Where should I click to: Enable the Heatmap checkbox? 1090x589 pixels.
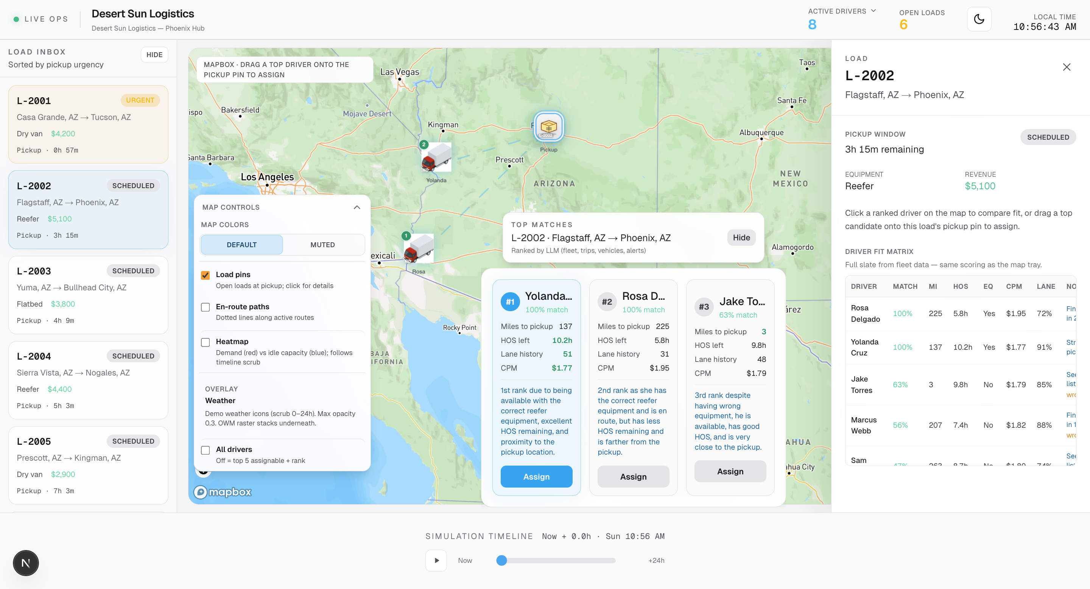click(x=205, y=342)
